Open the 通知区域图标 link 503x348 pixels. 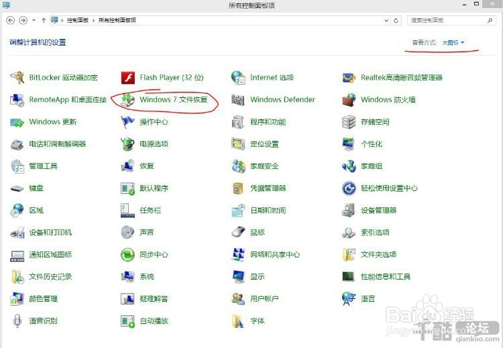(x=51, y=255)
